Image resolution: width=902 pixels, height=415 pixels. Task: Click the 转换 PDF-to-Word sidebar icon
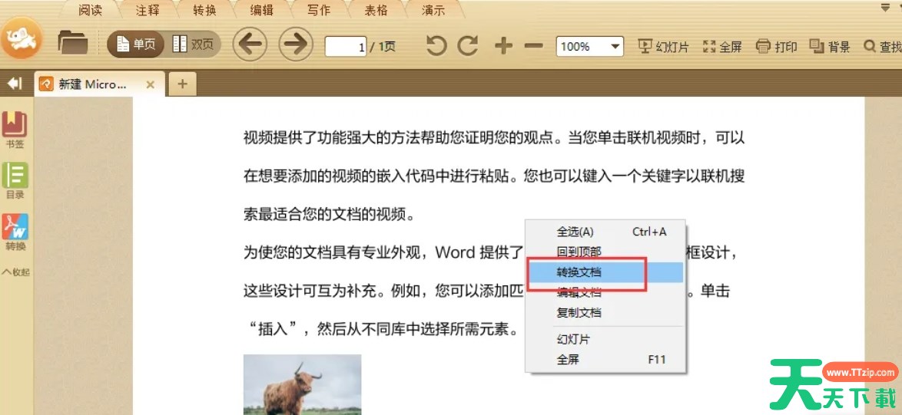tap(15, 232)
